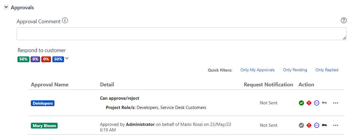This screenshot has width=347, height=139.
Task: Expand percentage summary chevron
Action: click(x=67, y=58)
